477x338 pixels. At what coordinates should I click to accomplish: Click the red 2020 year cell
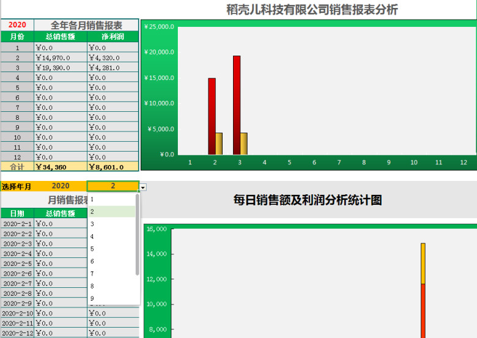[x=17, y=25]
